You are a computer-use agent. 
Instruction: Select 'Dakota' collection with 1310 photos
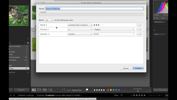point(19,60)
